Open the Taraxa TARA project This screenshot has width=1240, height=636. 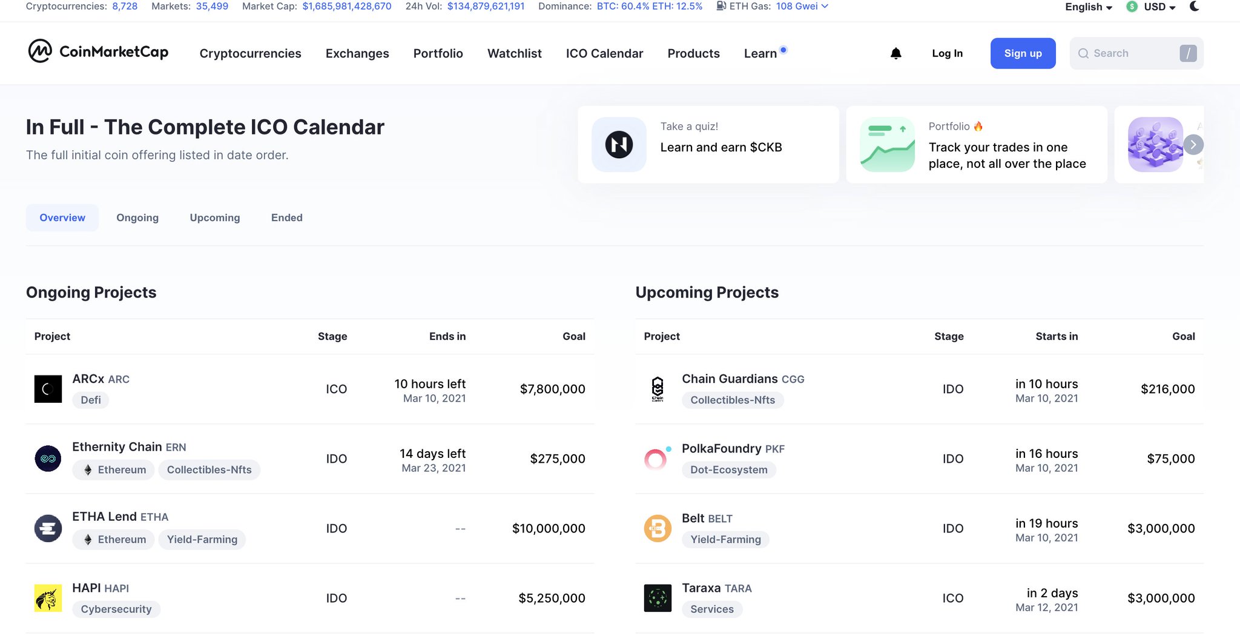pos(717,588)
